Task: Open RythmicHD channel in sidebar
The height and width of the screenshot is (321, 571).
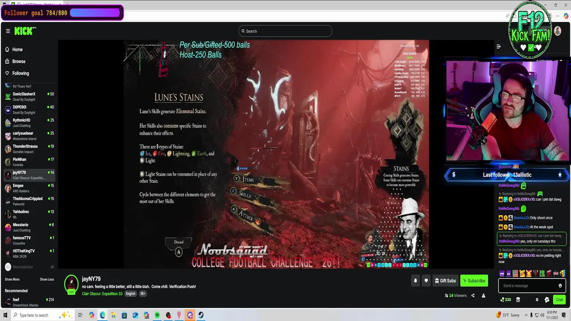Action: [29, 123]
